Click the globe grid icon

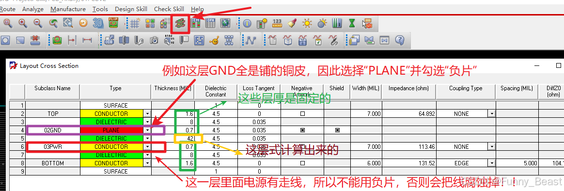[x=225, y=24]
